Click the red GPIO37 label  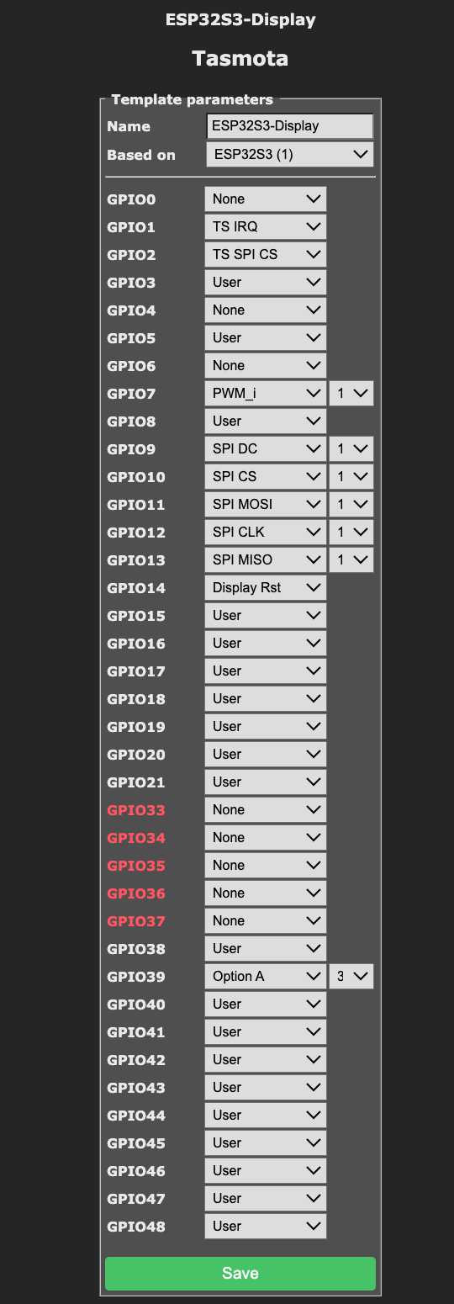136,922
